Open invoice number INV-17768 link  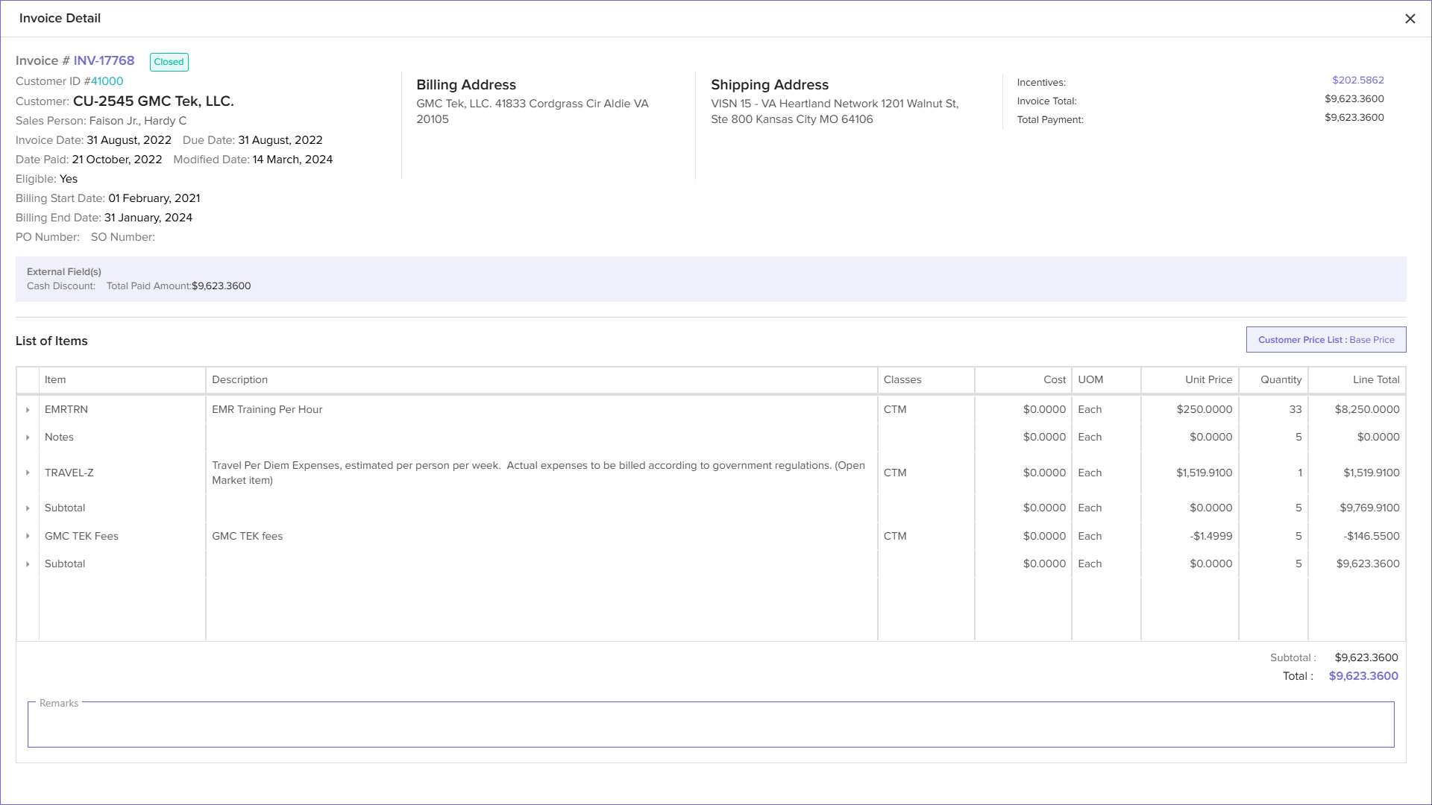[104, 61]
